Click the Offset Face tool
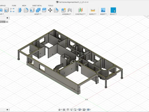Viewport: 149px width, 112px height. pos(44,10)
